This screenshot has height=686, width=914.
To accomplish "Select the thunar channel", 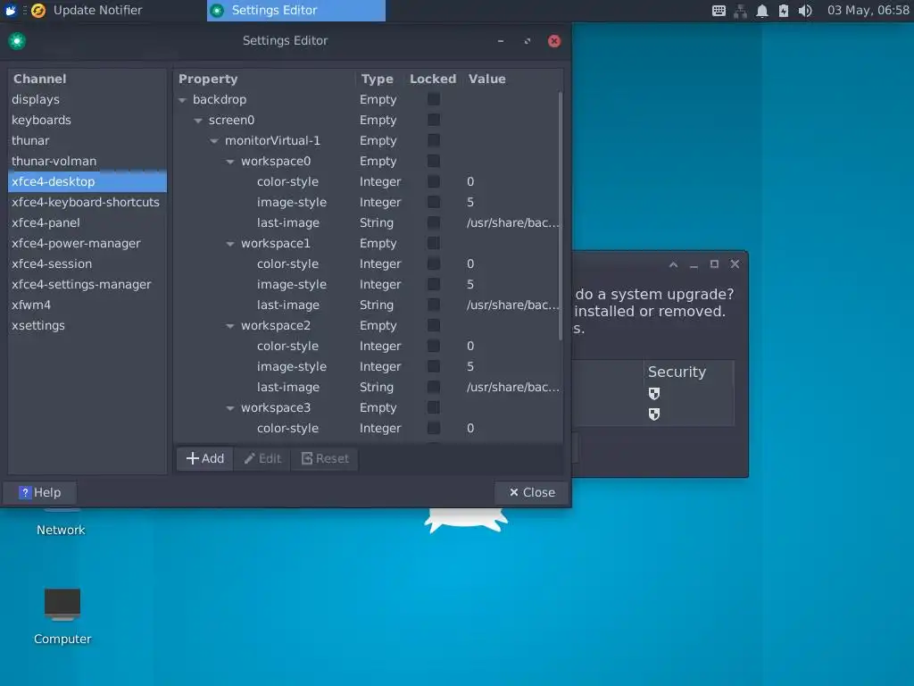I will point(87,140).
